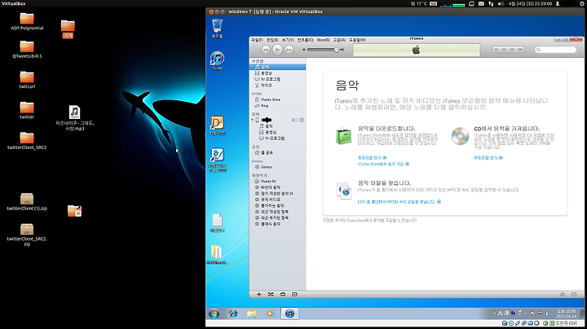Collapse the connected device tree
Screen dimensions: 587x329
coord(252,120)
